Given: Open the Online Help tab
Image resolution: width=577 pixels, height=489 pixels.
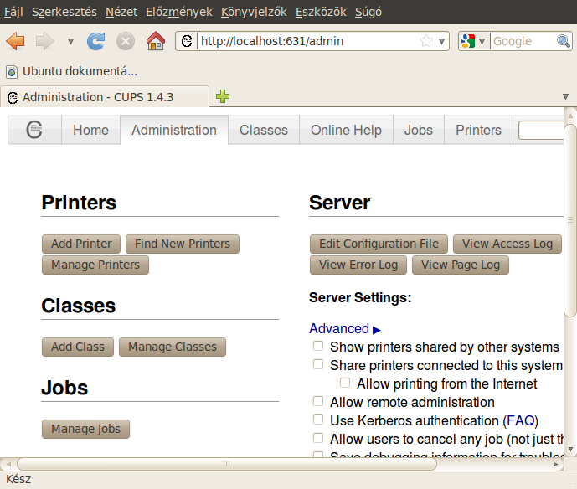Looking at the screenshot, I should pos(346,130).
